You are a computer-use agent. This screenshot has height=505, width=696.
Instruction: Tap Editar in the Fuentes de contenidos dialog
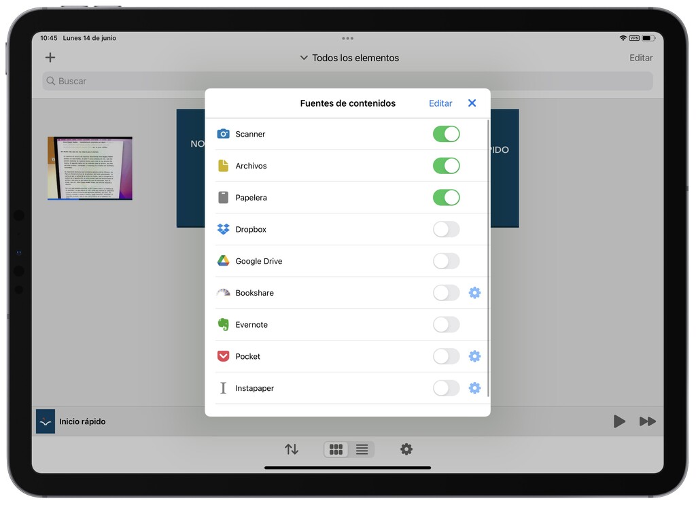pos(440,103)
